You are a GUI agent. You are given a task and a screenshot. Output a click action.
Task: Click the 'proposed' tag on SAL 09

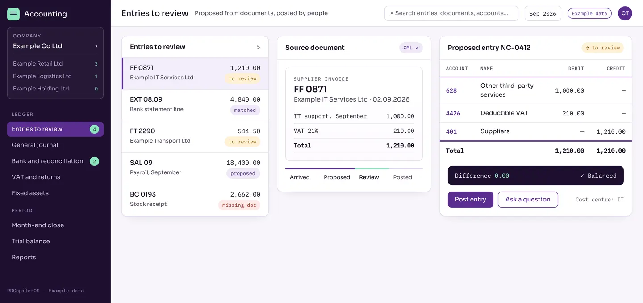[x=243, y=173]
